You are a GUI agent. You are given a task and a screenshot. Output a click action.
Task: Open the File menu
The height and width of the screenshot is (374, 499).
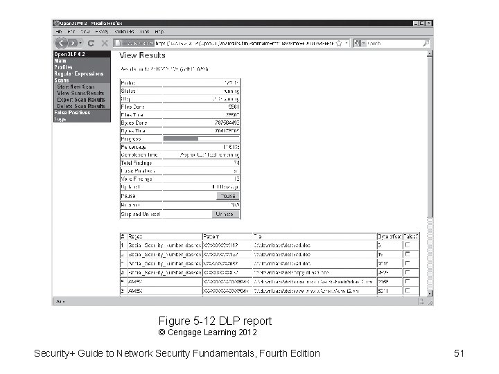pos(59,31)
